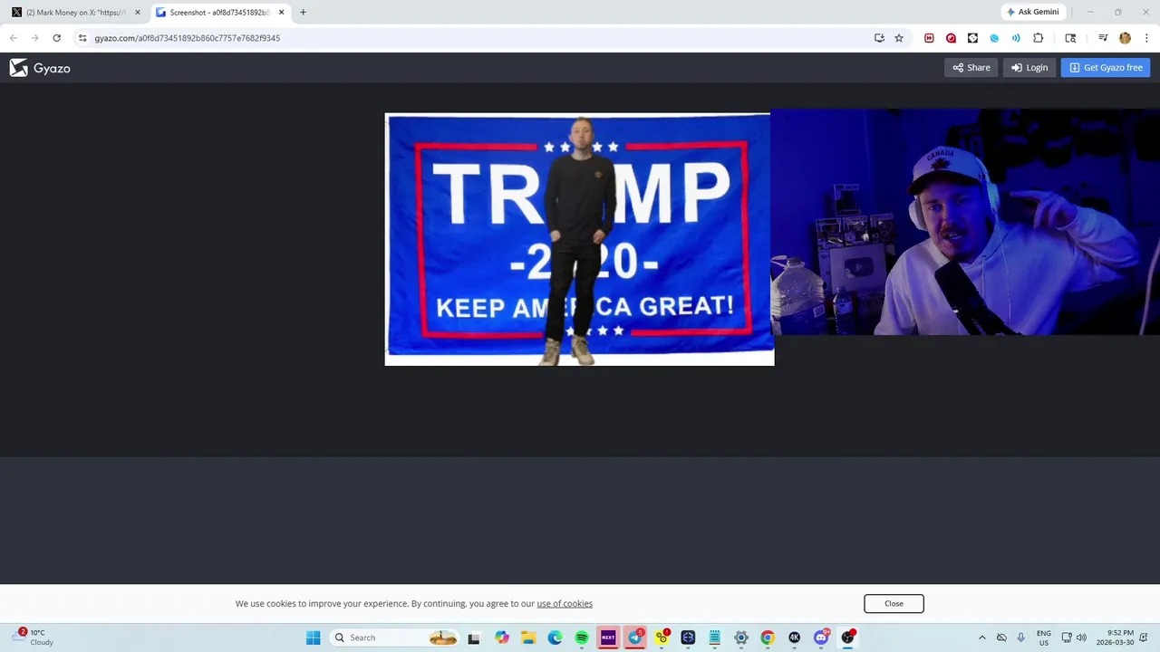
Task: Show hidden system tray icons
Action: tap(981, 638)
